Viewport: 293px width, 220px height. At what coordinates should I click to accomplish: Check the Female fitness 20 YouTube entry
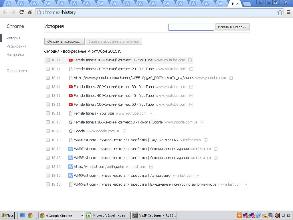coord(48,69)
